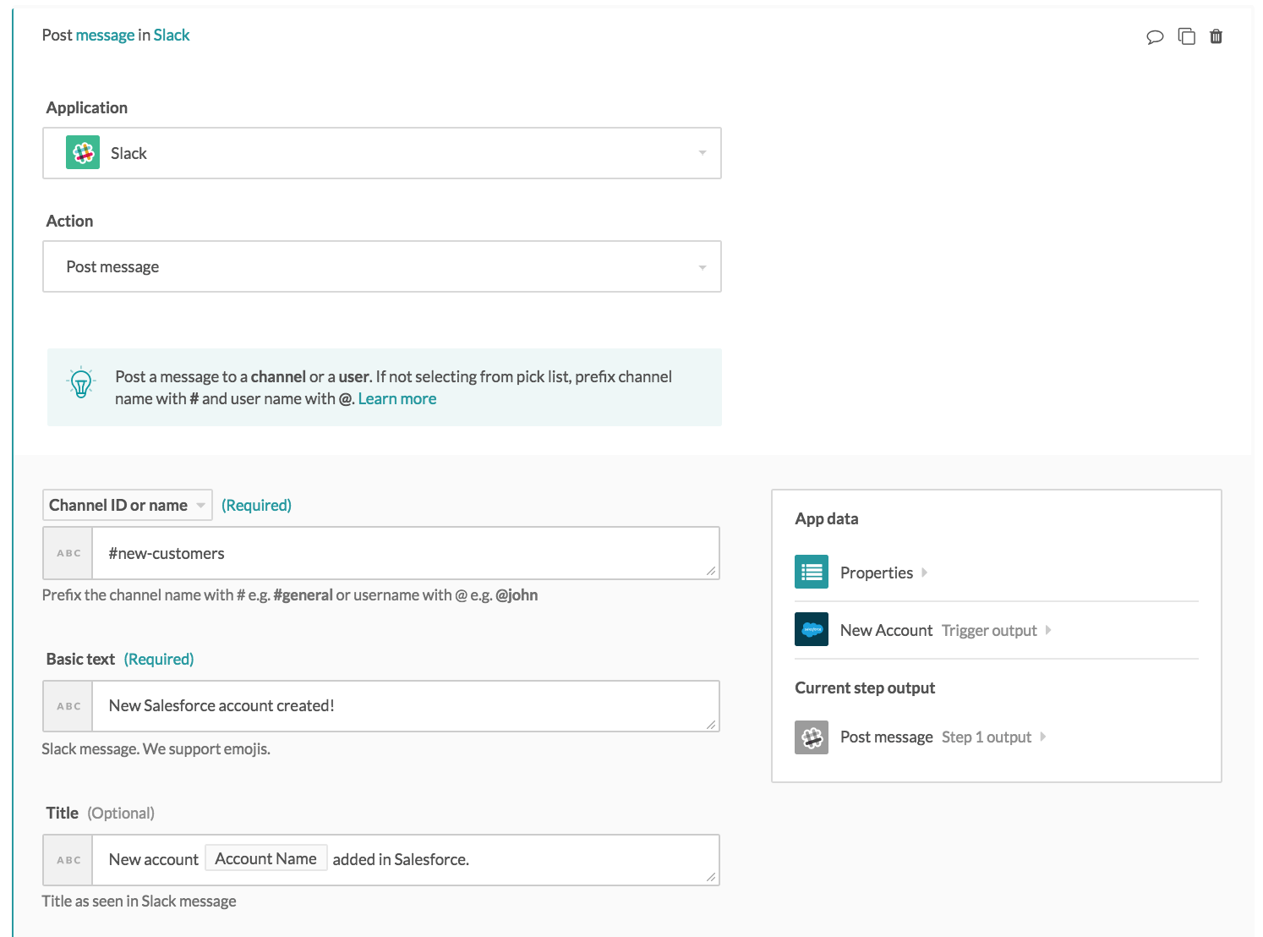Image resolution: width=1263 pixels, height=937 pixels.
Task: Click the comment speech bubble icon
Action: point(1154,36)
